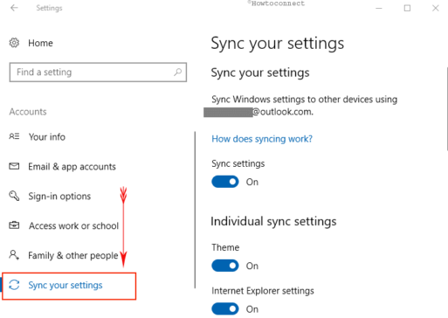Click the Find a setting box
Viewport: 448px width, 318px height.
click(98, 72)
